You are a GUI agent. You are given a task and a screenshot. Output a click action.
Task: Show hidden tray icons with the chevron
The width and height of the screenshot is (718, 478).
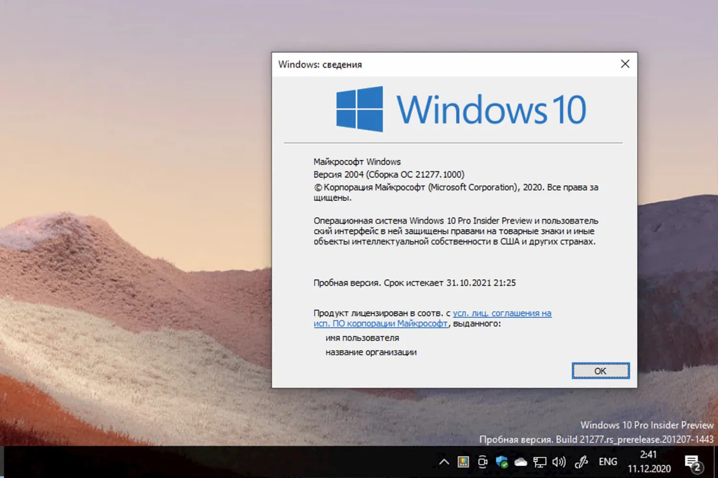pyautogui.click(x=443, y=462)
